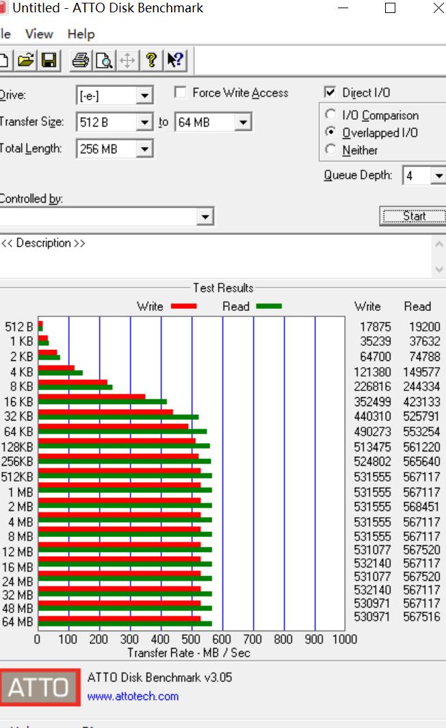Click the Save floppy disk icon

49,60
